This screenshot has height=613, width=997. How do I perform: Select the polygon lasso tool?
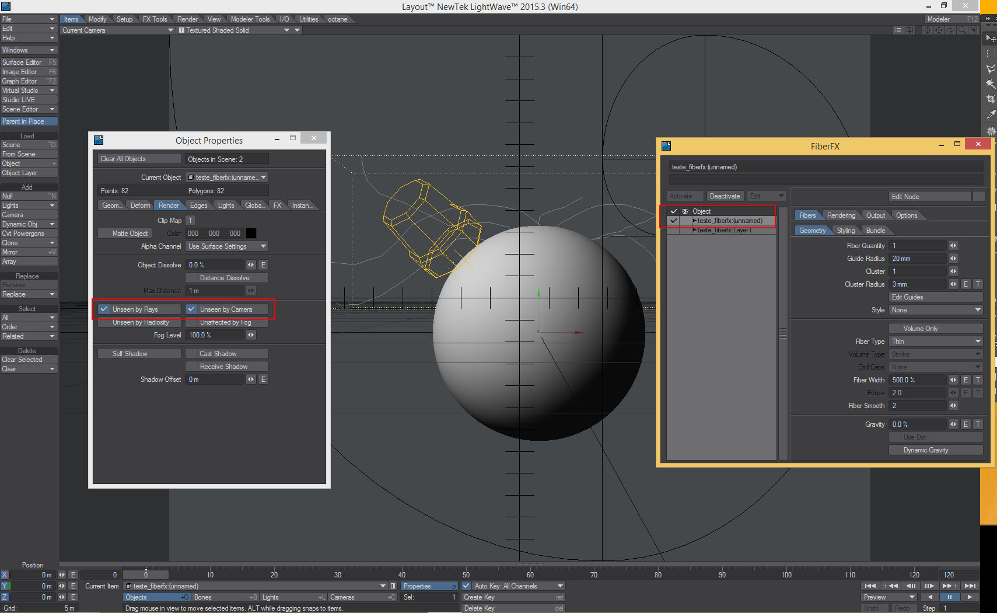coord(991,69)
